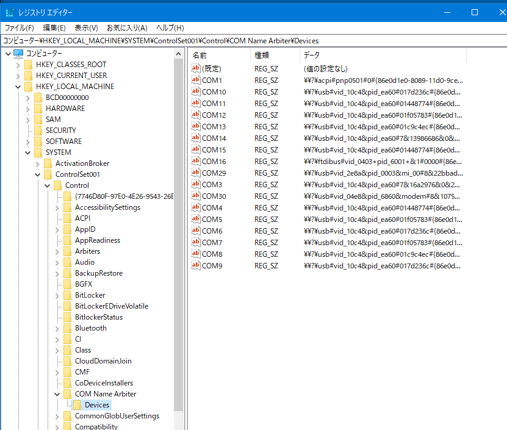The width and height of the screenshot is (507, 430).
Task: Select the COM4 value name
Action: [x=212, y=207]
